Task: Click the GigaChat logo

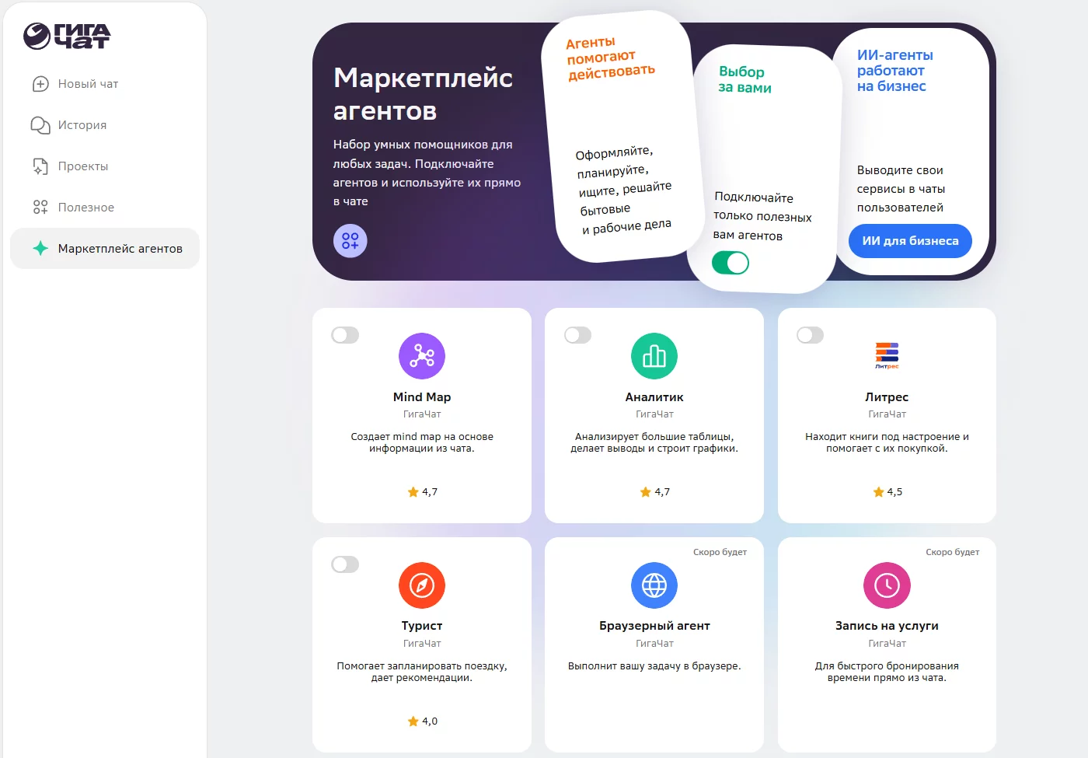Action: click(67, 36)
